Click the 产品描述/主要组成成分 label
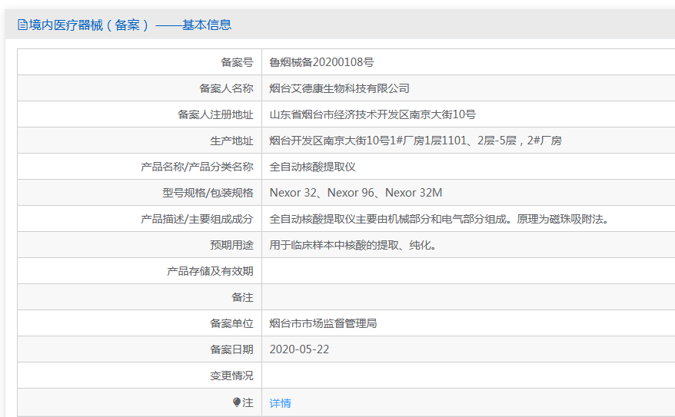This screenshot has height=417, width=675. click(x=197, y=219)
